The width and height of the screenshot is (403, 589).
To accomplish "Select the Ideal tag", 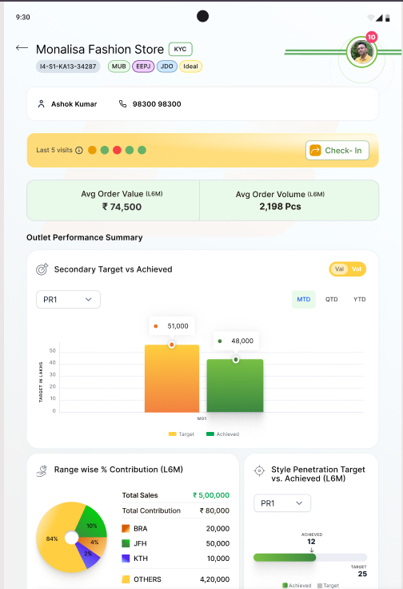I will tap(190, 67).
